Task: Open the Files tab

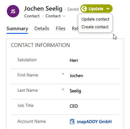Action: [61, 29]
